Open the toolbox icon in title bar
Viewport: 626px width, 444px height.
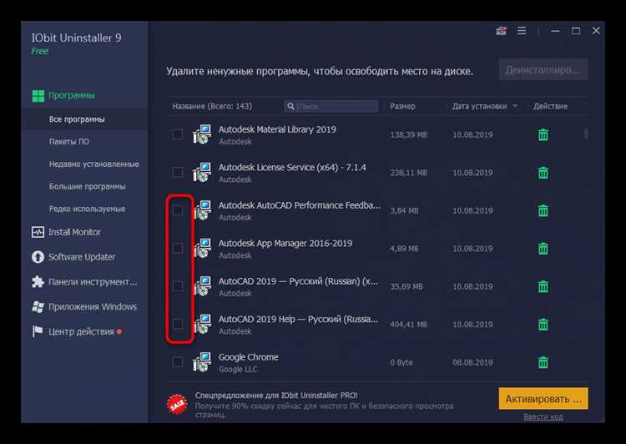click(x=501, y=31)
